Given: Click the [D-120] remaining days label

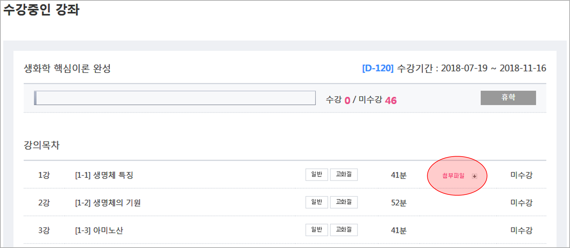Looking at the screenshot, I should pyautogui.click(x=377, y=68).
